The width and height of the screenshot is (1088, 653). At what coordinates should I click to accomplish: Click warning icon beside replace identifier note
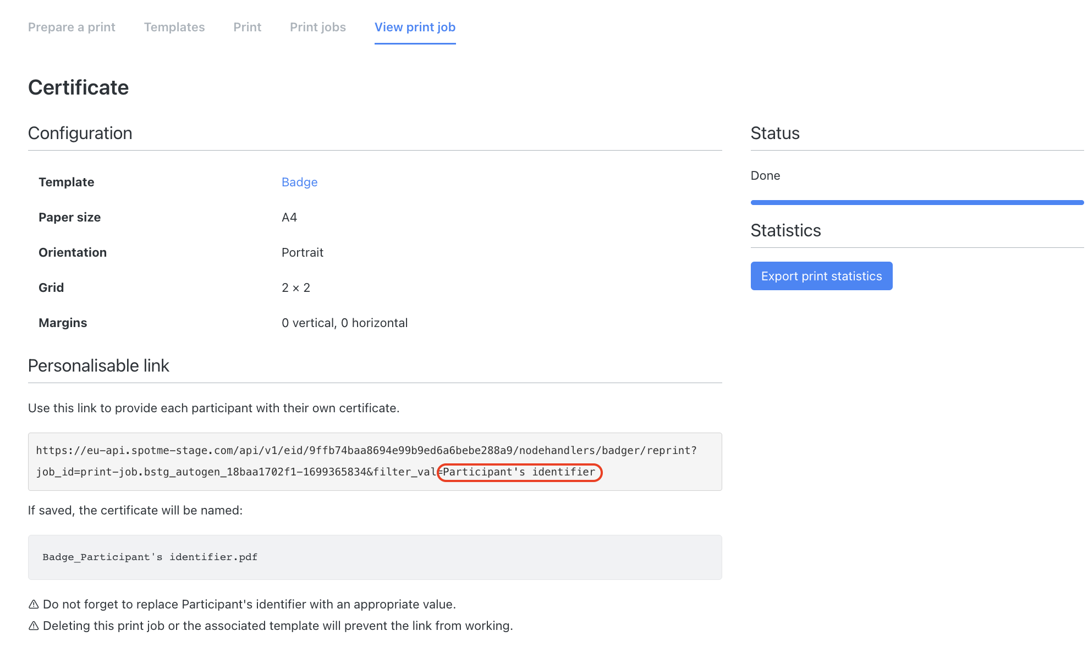34,605
